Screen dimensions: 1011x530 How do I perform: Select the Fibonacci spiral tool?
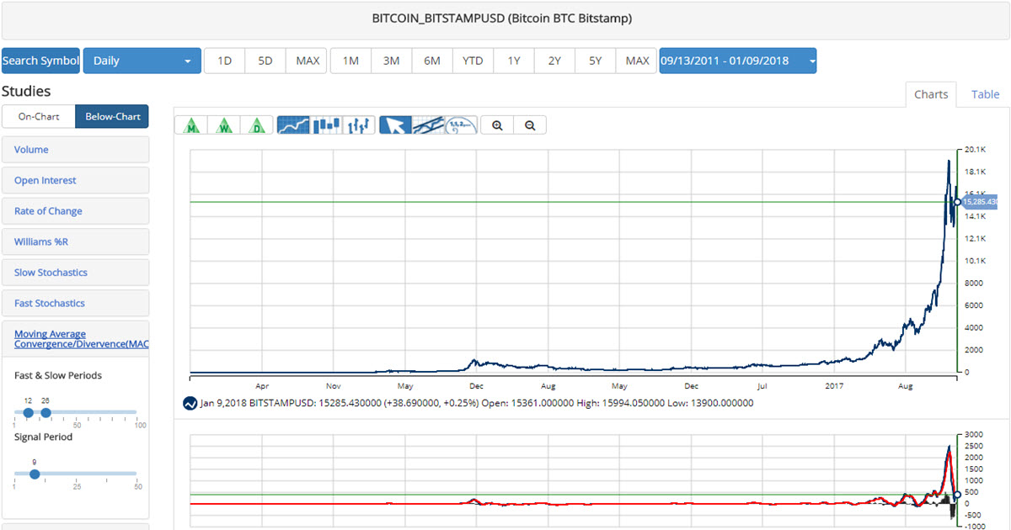click(461, 125)
